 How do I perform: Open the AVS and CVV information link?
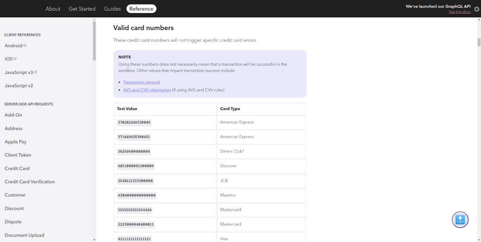147,90
